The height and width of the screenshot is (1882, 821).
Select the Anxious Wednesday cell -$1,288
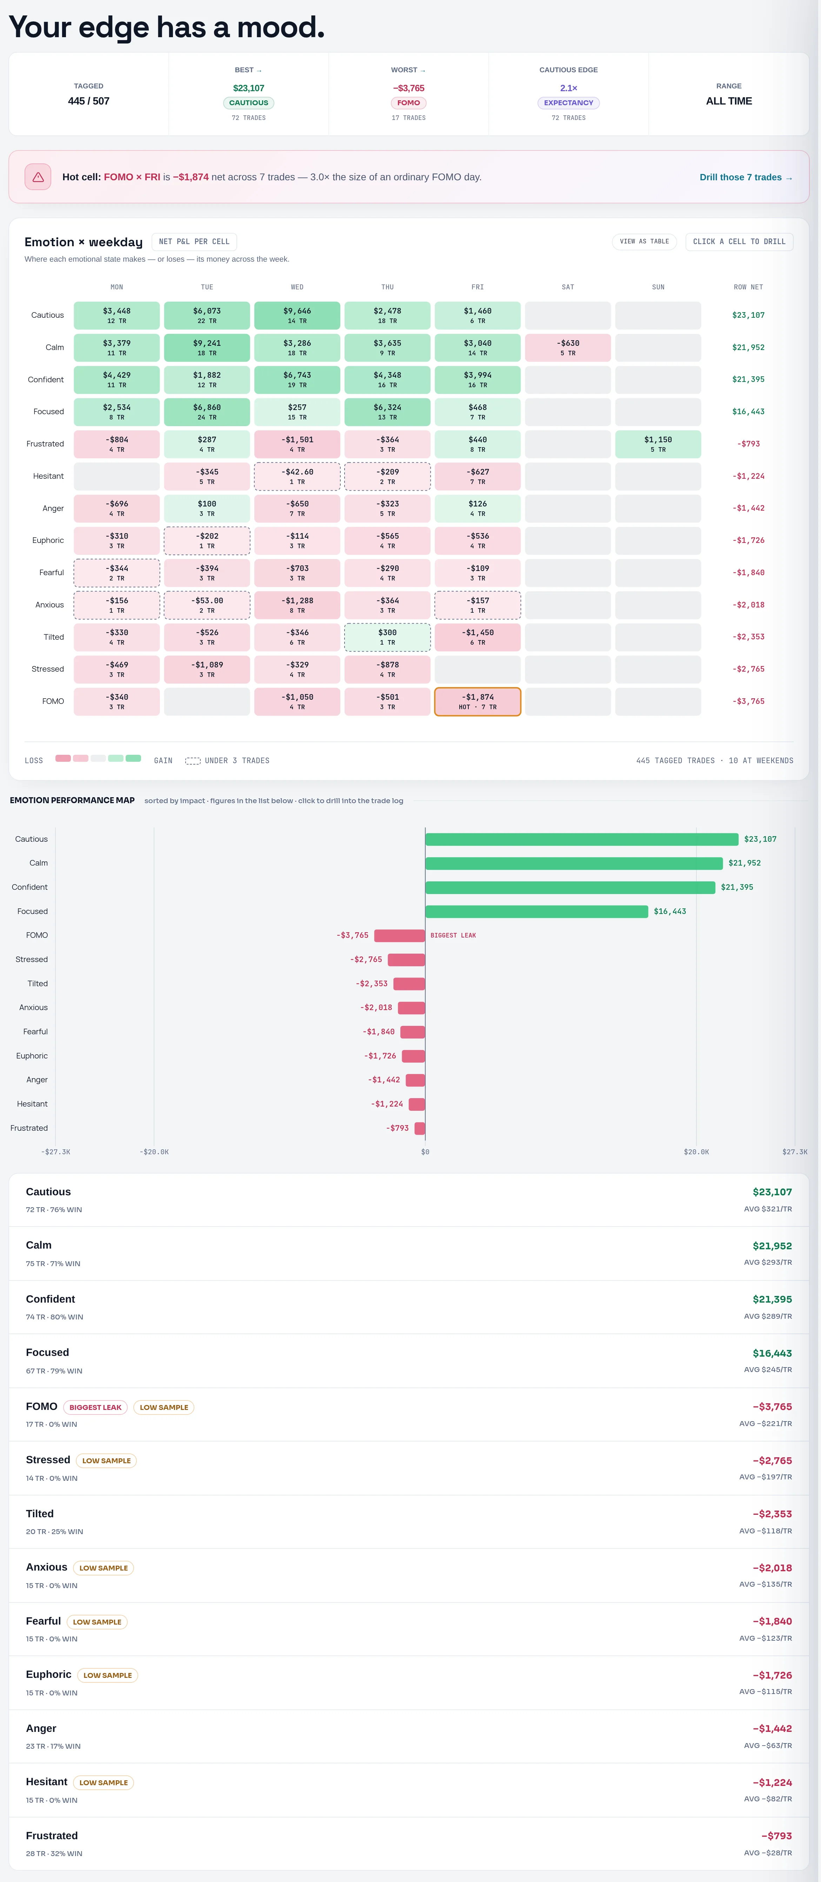pyautogui.click(x=297, y=605)
